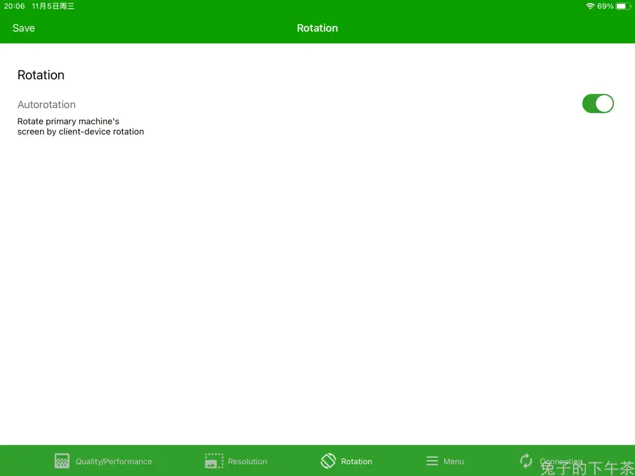
Task: Open the Quality/Performance tab icon
Action: (62, 461)
